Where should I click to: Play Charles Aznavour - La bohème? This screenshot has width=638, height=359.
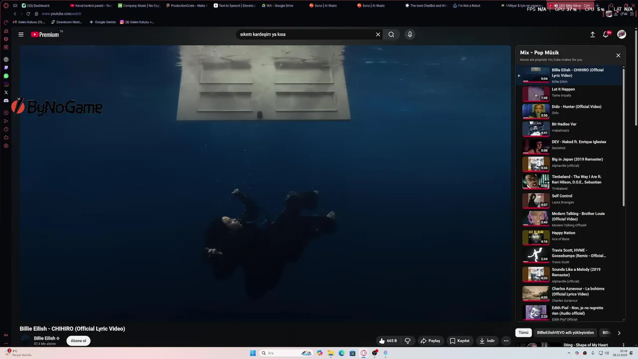pos(569,294)
